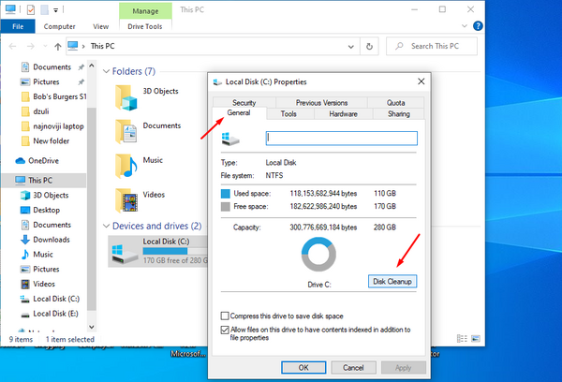Select the Videos folder icon in main pane
The width and height of the screenshot is (562, 382).
click(x=126, y=200)
